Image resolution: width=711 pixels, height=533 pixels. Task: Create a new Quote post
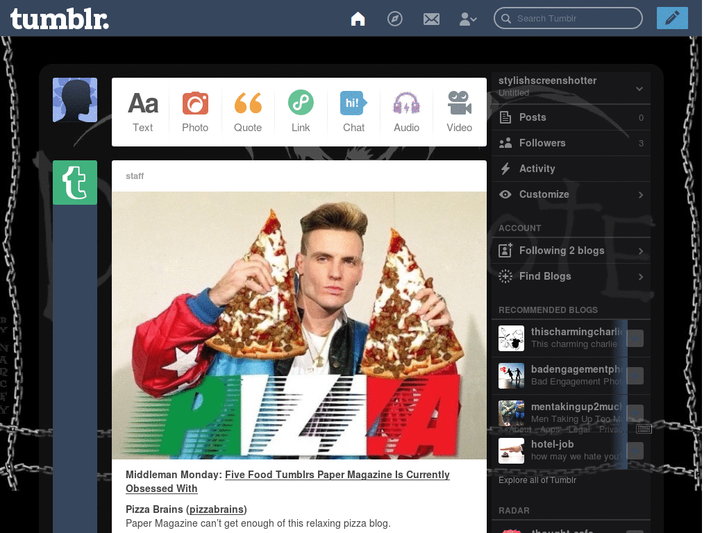[x=248, y=112]
